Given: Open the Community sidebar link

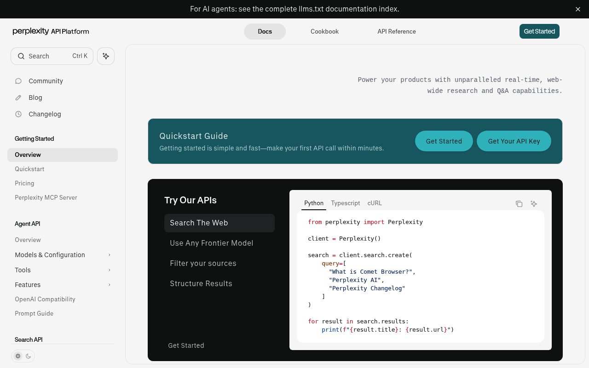Looking at the screenshot, I should pos(46,81).
